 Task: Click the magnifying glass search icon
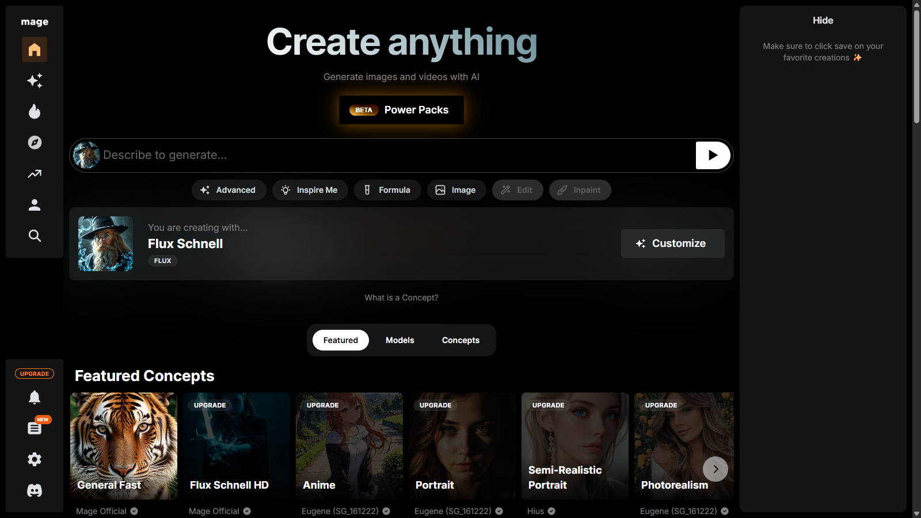point(35,236)
